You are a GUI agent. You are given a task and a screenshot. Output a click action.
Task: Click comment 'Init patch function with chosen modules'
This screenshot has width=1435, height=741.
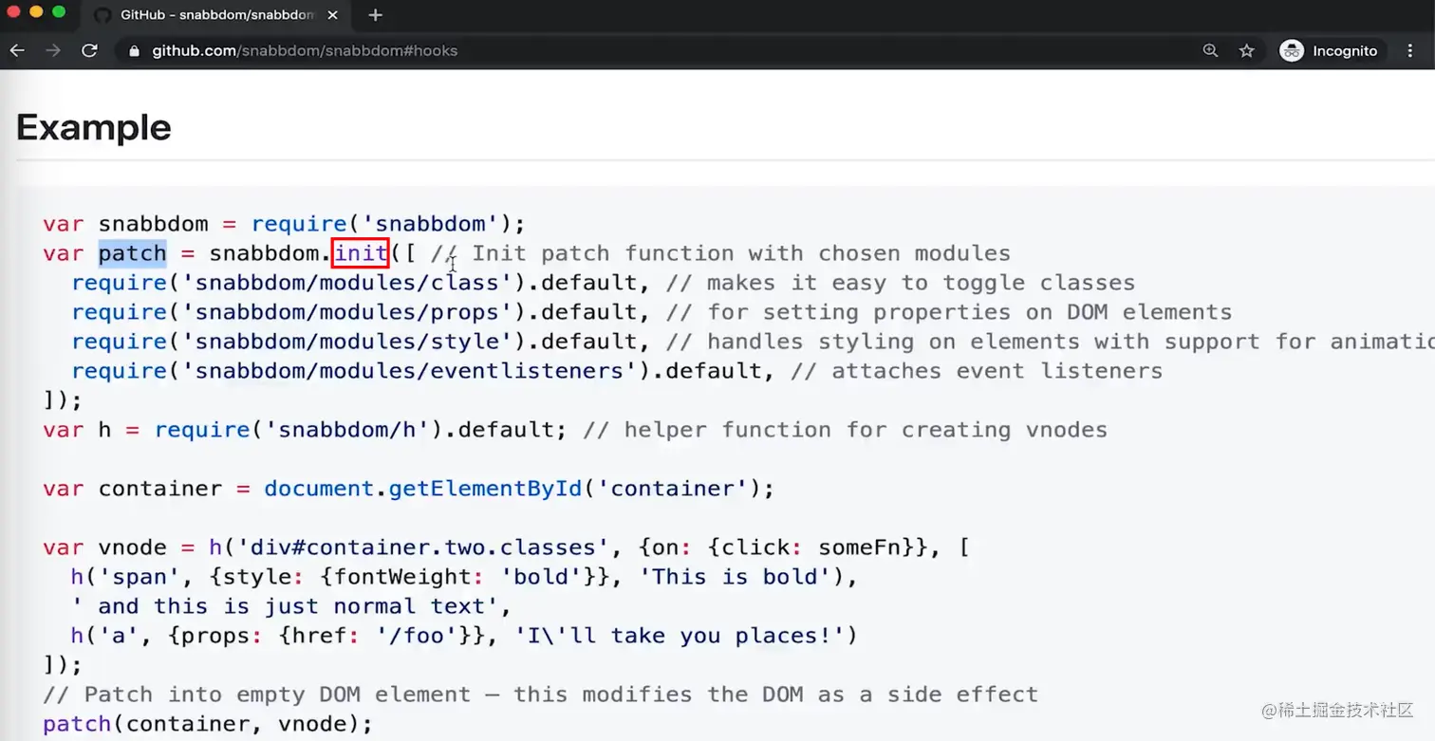coord(720,253)
